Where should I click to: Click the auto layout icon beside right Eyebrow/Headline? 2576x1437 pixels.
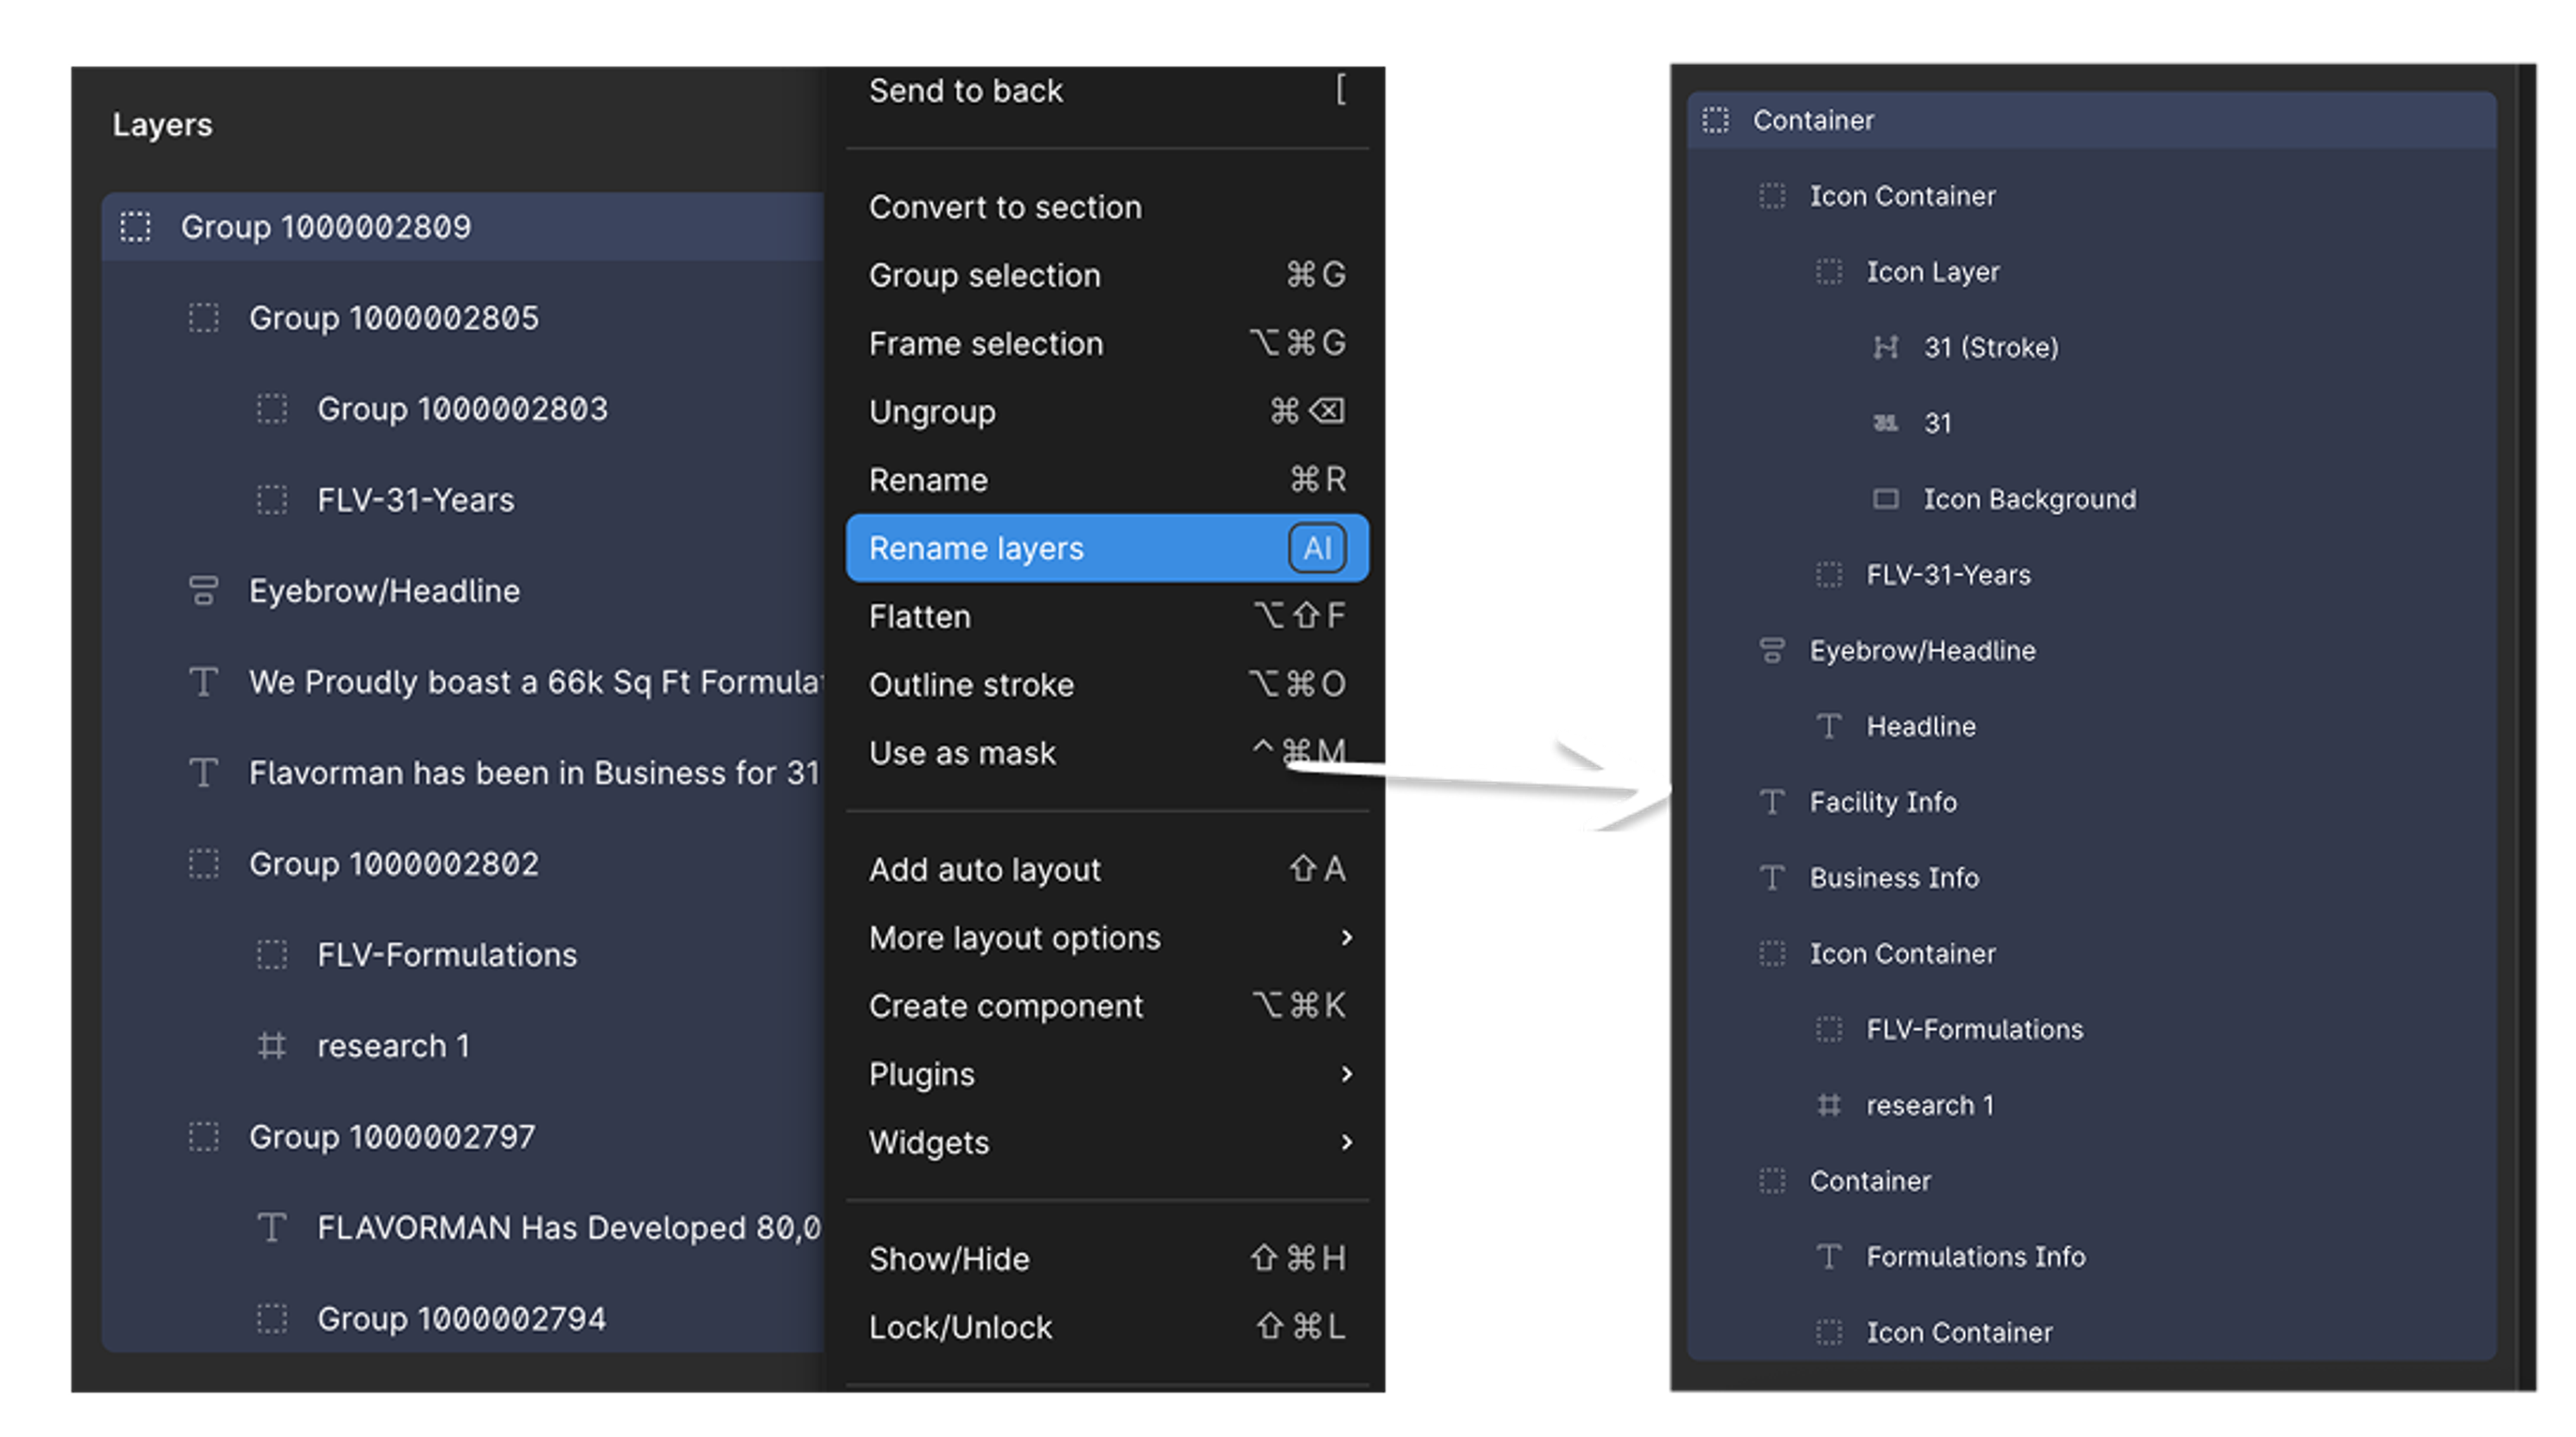(x=1772, y=651)
